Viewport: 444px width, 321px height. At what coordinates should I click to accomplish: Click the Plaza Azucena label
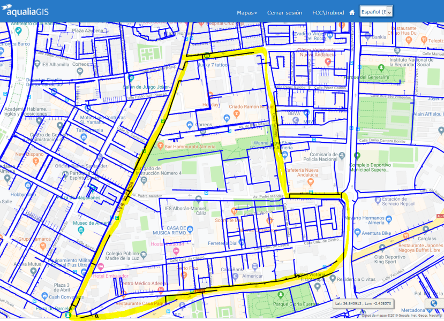(87, 30)
